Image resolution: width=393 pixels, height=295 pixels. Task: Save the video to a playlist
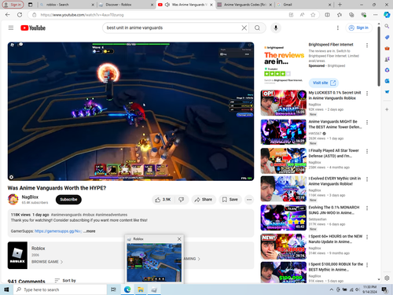click(230, 200)
